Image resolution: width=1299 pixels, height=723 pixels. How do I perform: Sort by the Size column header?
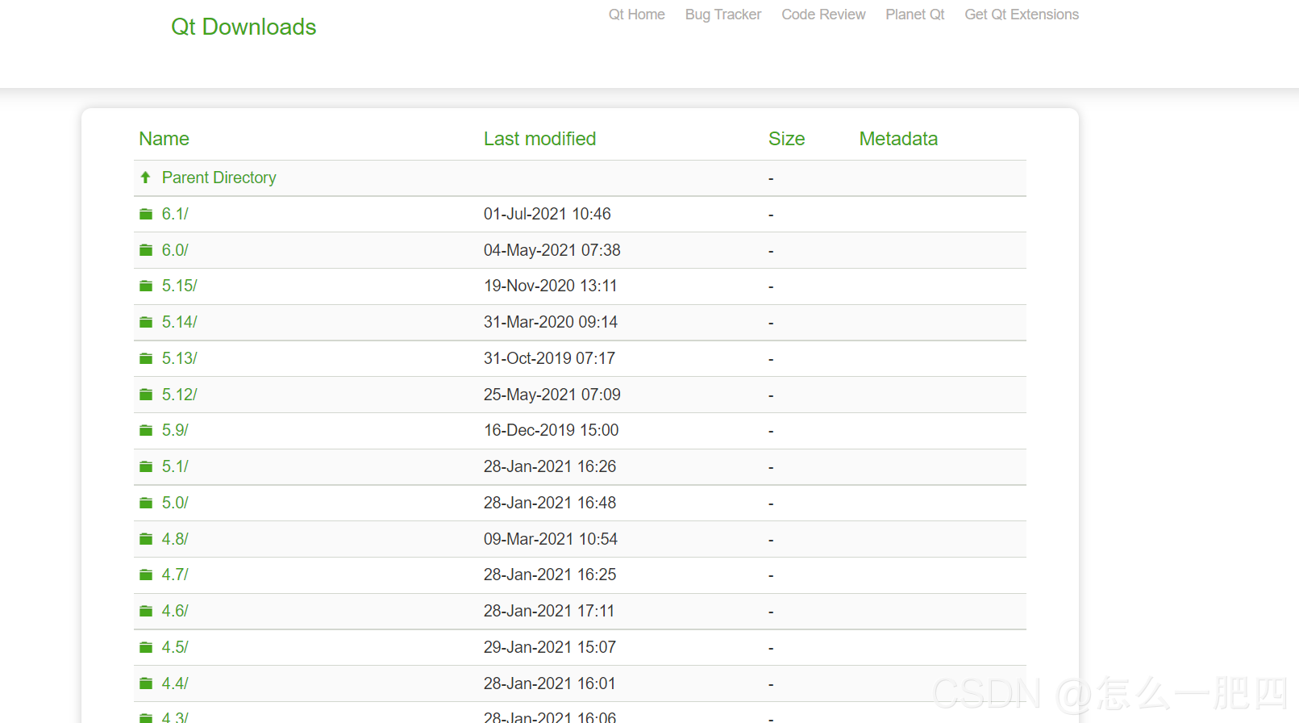pyautogui.click(x=786, y=139)
